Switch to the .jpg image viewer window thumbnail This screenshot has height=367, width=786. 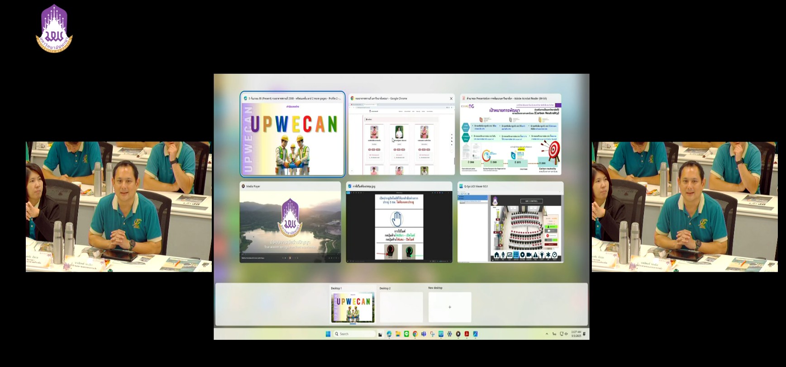(x=399, y=222)
